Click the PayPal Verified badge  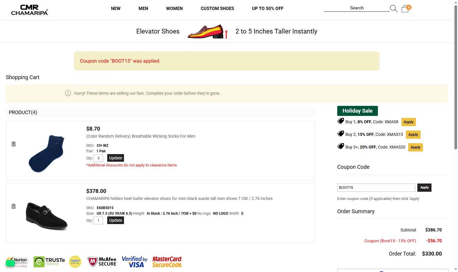(75, 261)
